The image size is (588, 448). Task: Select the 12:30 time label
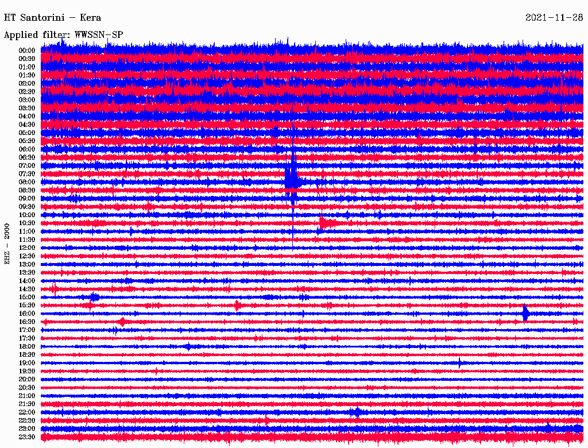tap(27, 256)
